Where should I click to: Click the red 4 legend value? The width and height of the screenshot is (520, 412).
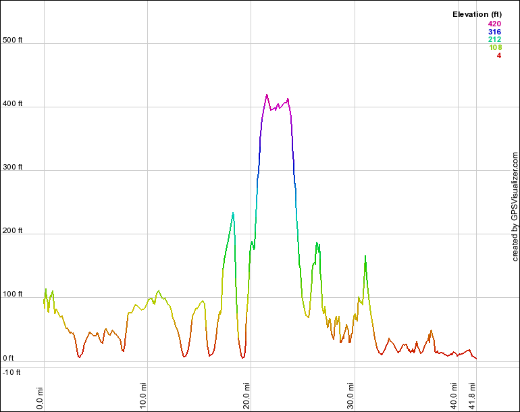pyautogui.click(x=498, y=55)
